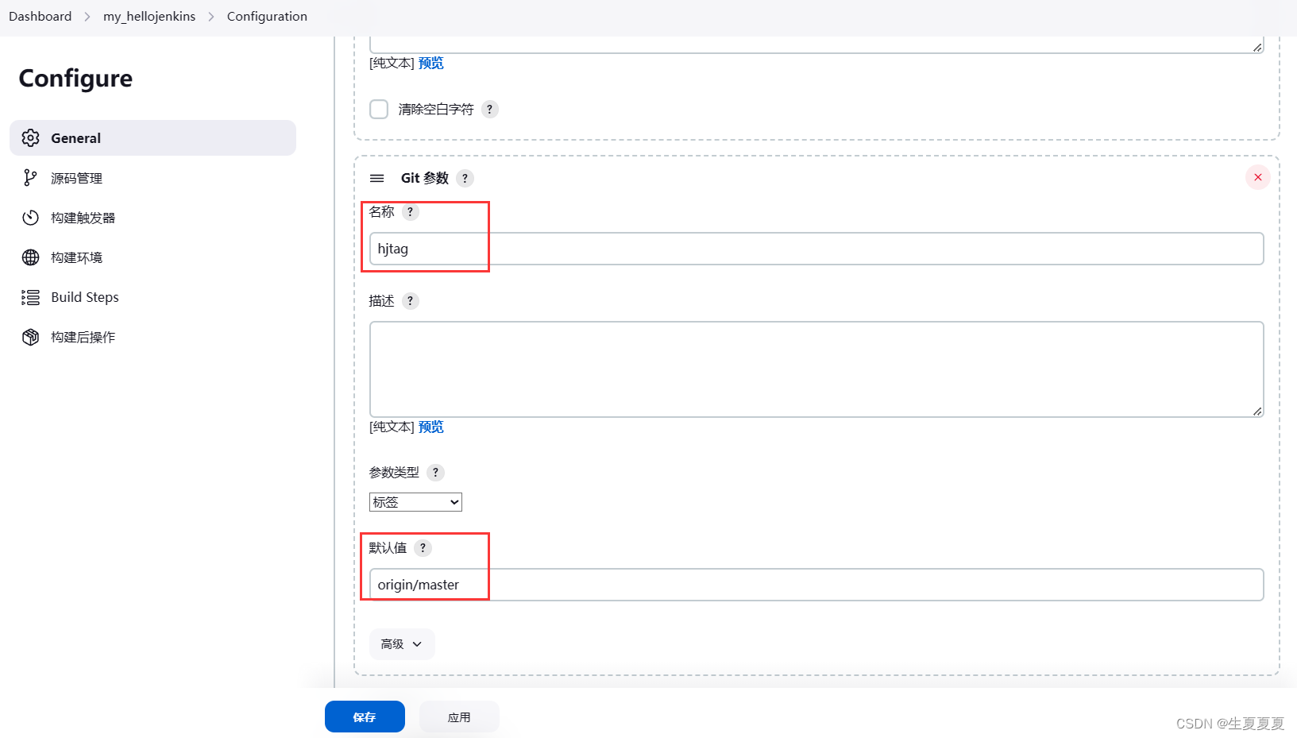Open help for 参数类型
This screenshot has height=738, width=1297.
pyautogui.click(x=435, y=473)
